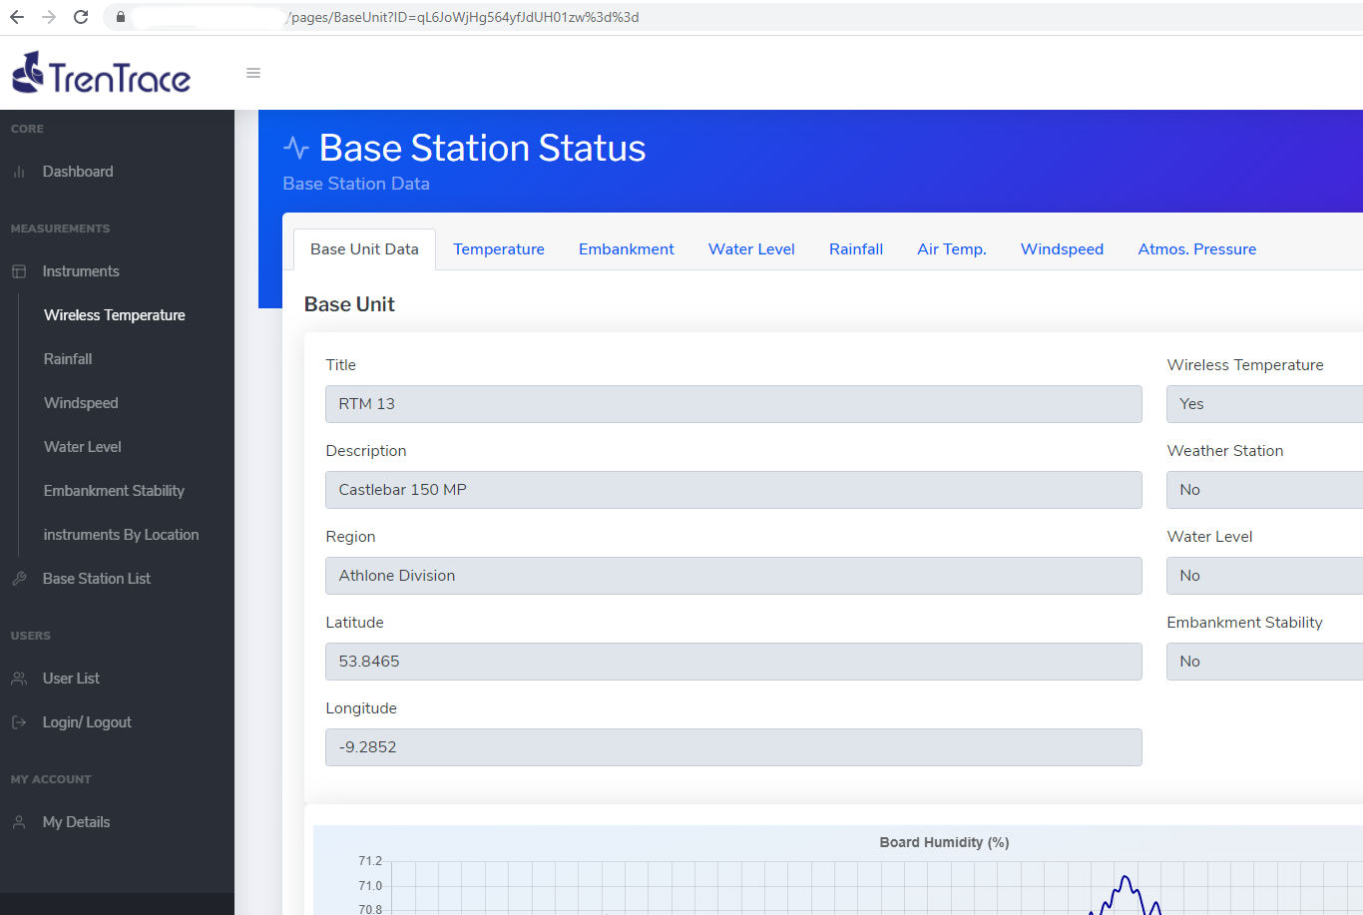Select the Water Level tab
The image size is (1363, 915).
[x=751, y=249]
